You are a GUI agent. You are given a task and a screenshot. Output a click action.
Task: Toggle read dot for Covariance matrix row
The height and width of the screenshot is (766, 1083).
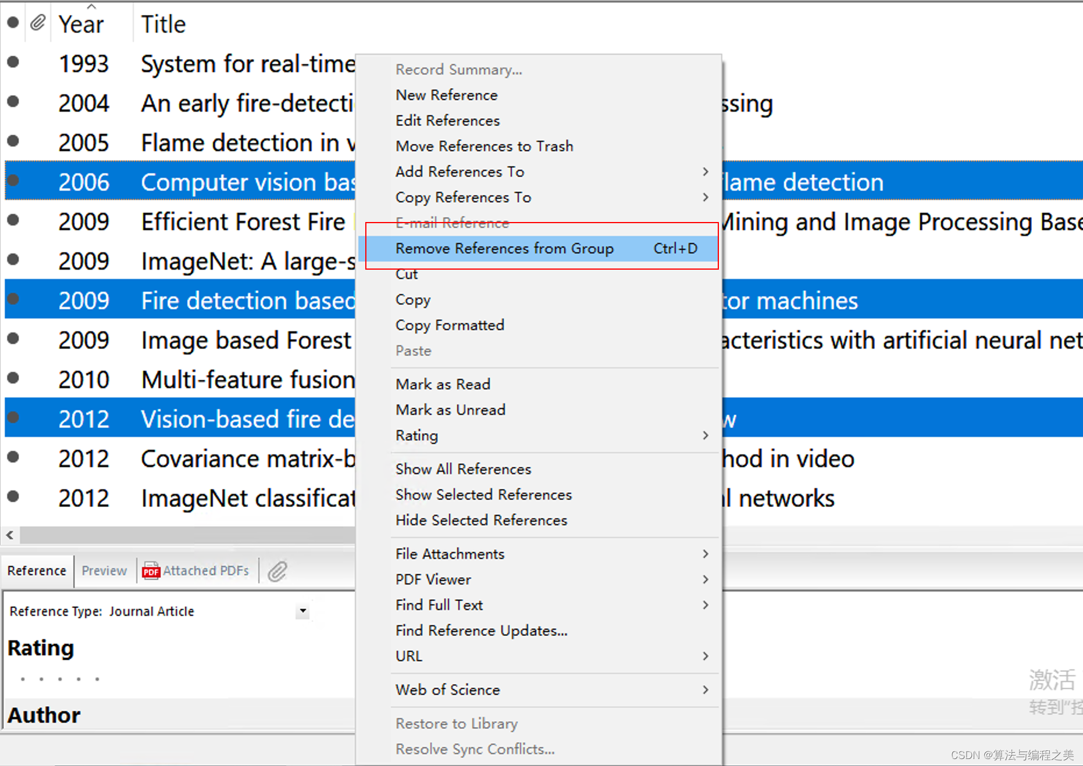coord(13,457)
